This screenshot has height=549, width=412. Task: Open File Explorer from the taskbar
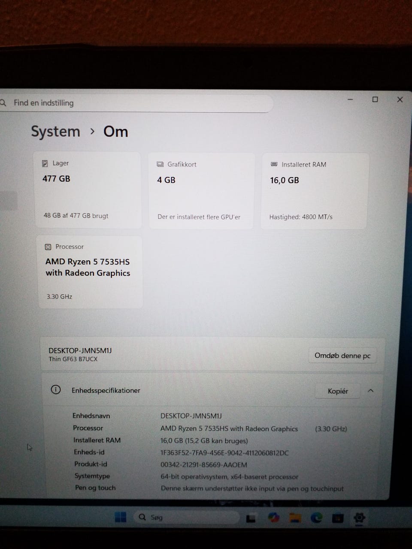(x=295, y=518)
